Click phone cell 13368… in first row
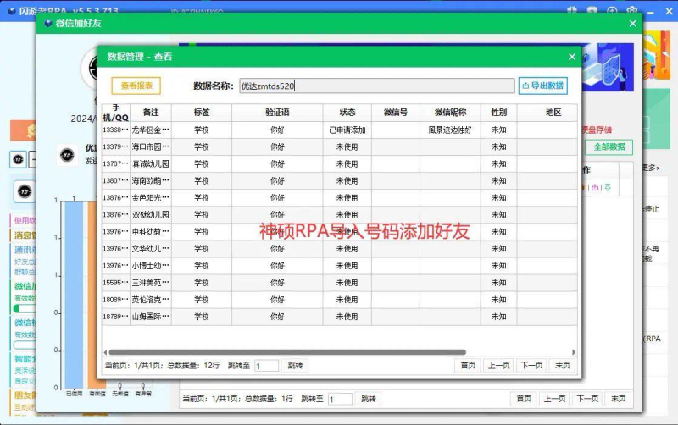The image size is (678, 425). [116, 130]
